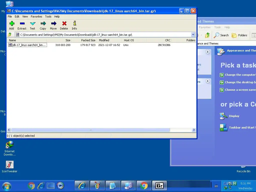Click the modified date 2021-12-07 16:52
Image resolution: width=256 pixels, height=192 pixels.
(109, 45)
